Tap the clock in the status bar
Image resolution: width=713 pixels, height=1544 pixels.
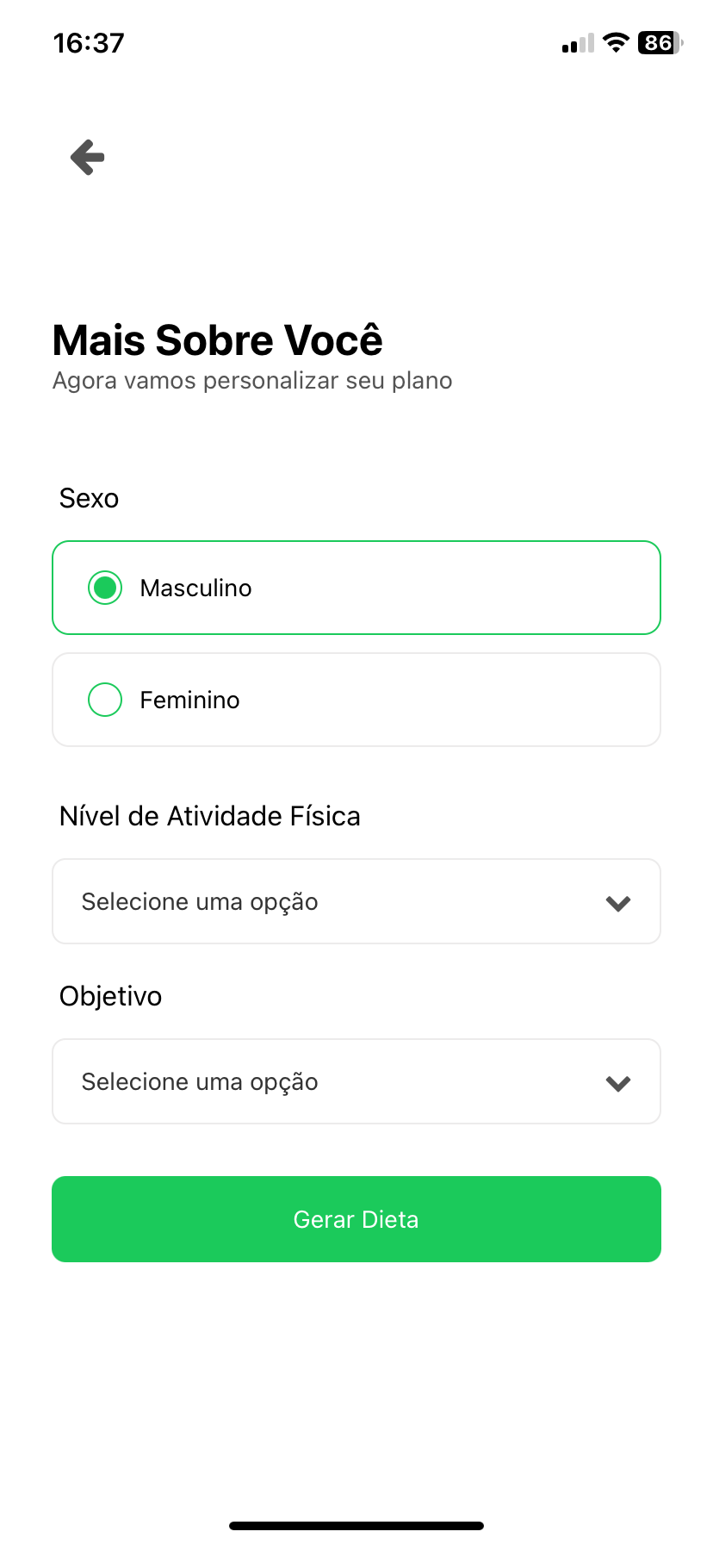pyautogui.click(x=89, y=42)
